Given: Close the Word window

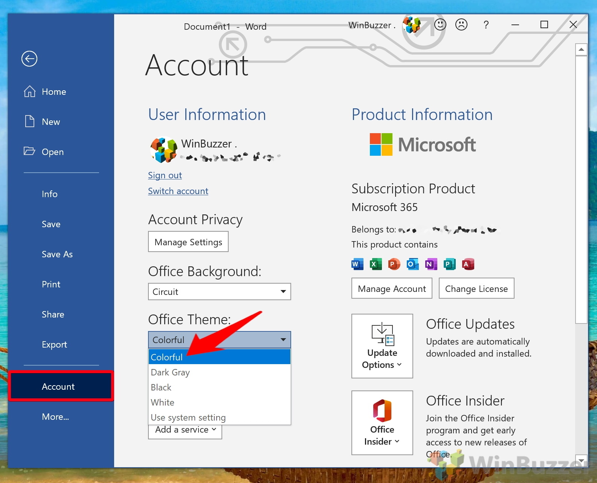Looking at the screenshot, I should tap(573, 25).
